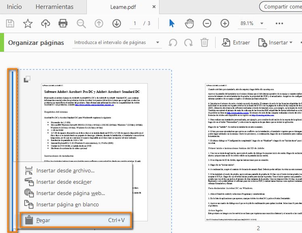Click the Extraer pages icon
Viewport: 302px width, 233px height.
pyautogui.click(x=226, y=42)
